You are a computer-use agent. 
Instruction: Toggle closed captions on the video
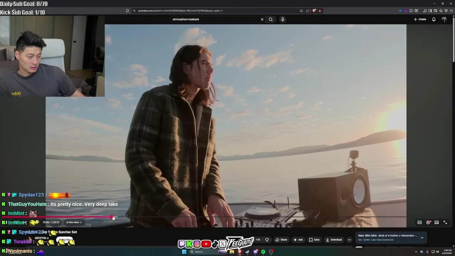(419, 222)
